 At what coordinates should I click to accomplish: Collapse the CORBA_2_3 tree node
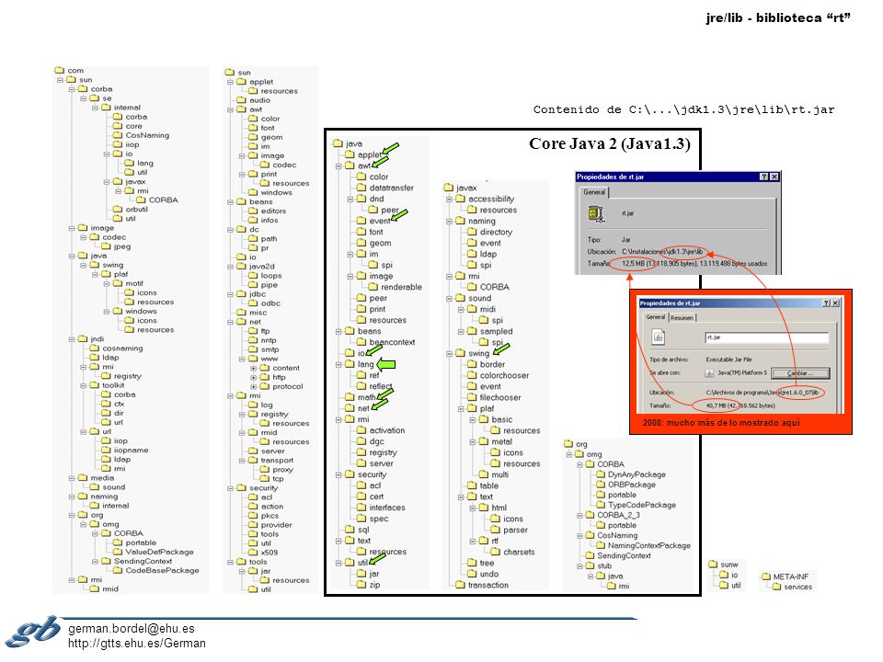click(579, 515)
